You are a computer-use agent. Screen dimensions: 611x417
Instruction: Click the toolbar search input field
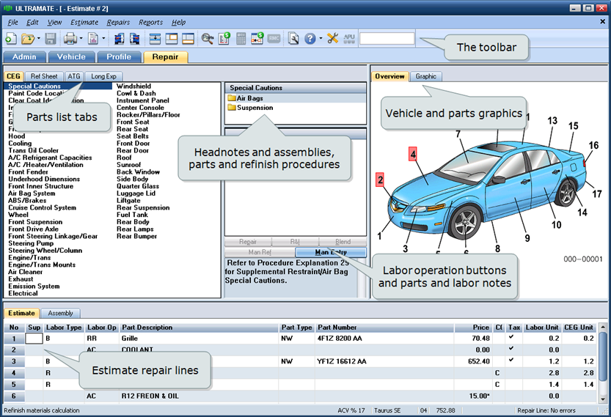tap(387, 38)
